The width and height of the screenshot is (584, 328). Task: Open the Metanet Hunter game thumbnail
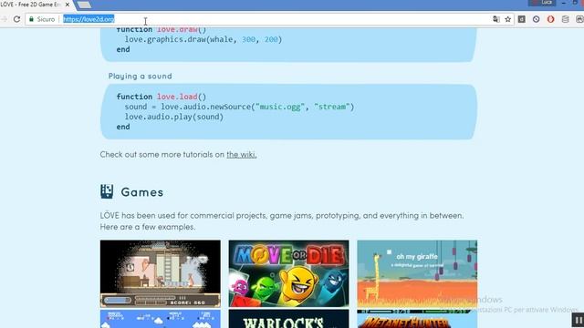417,319
